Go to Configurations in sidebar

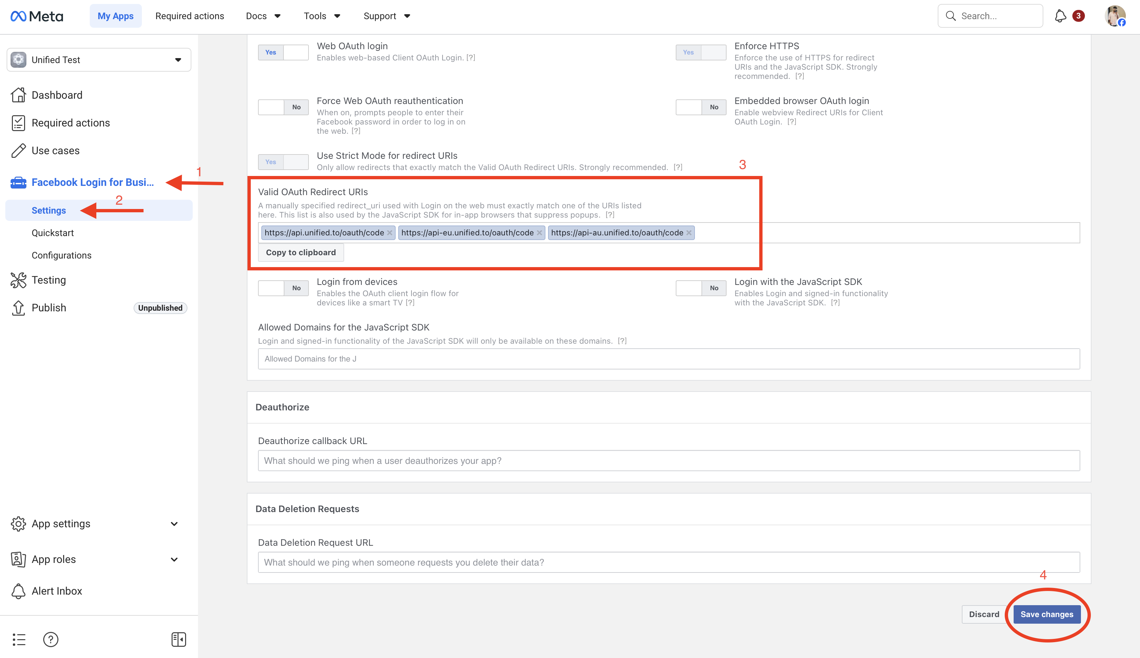point(61,255)
